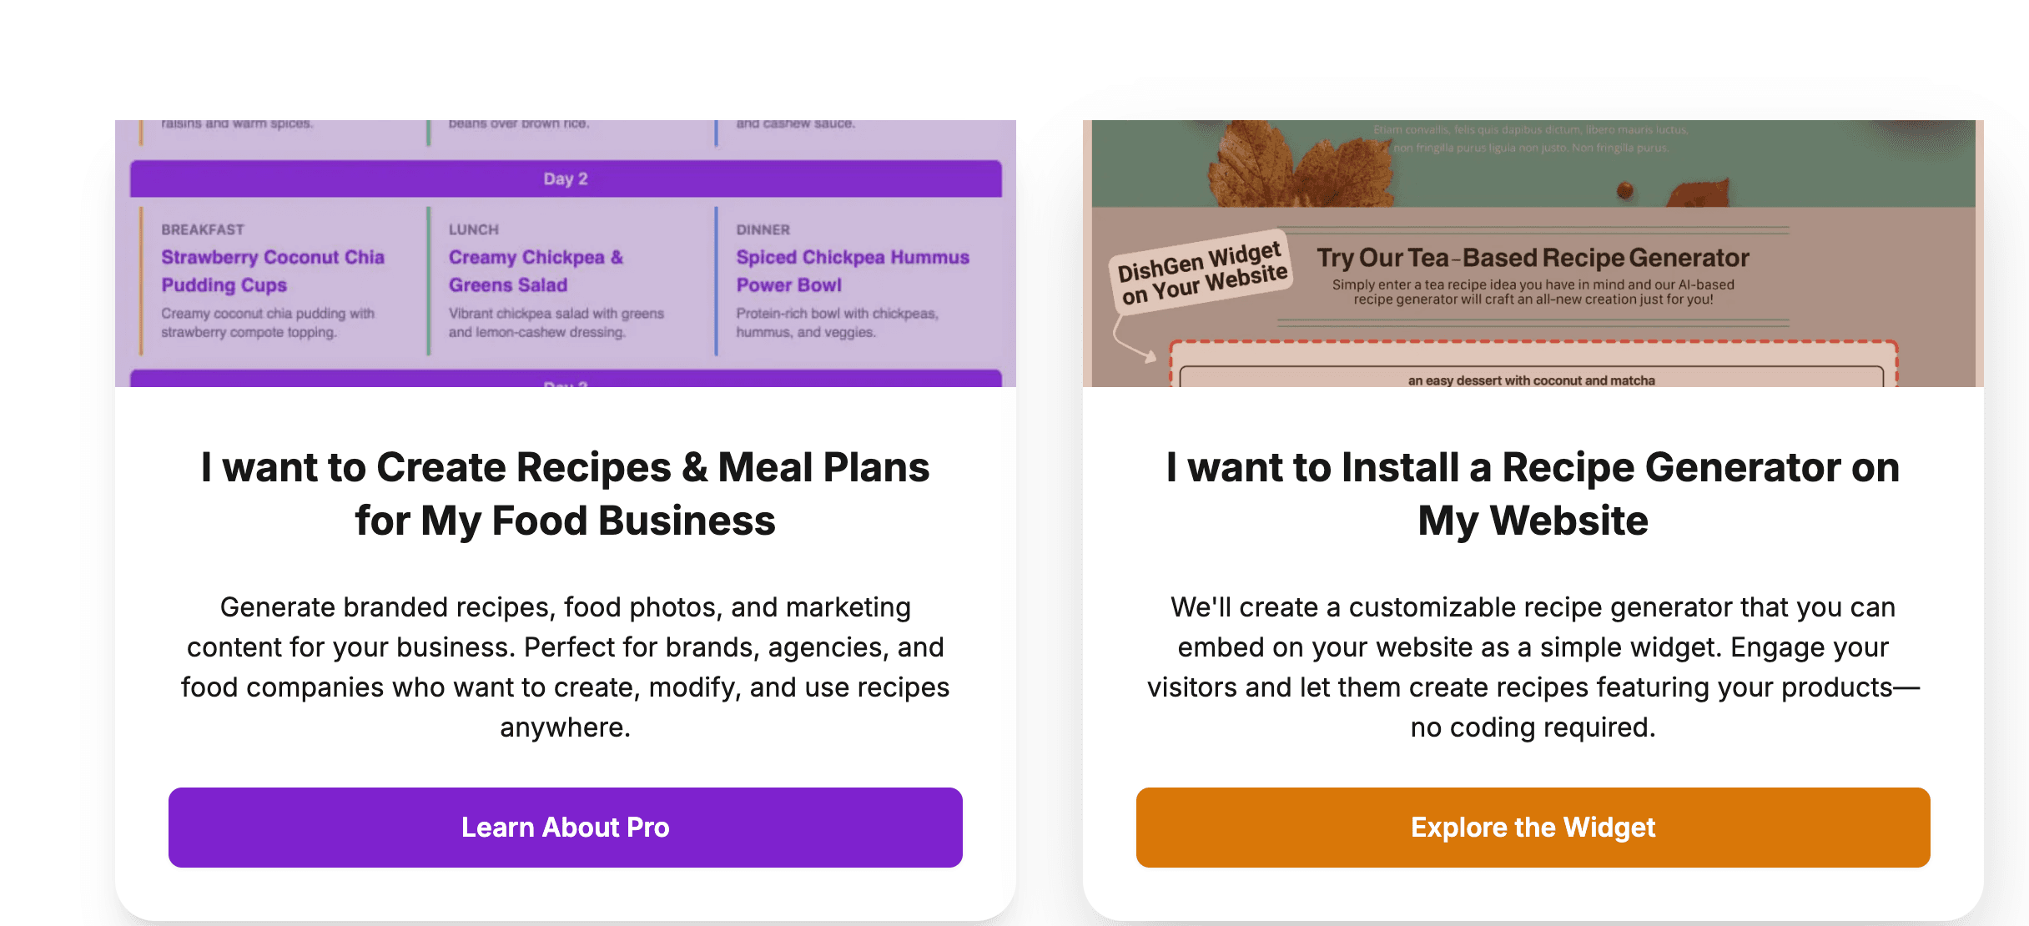
Task: Click Try Our Tea-Based Recipe Generator title
Action: tap(1533, 258)
